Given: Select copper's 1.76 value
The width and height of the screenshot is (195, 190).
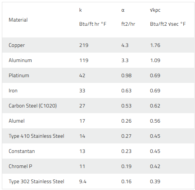Looking at the screenshot, I should tap(155, 45).
